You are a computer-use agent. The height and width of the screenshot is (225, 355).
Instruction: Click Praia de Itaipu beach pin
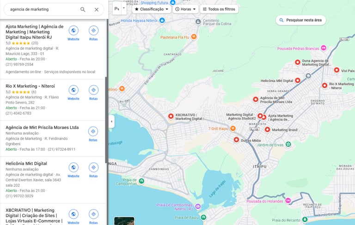click(203, 217)
